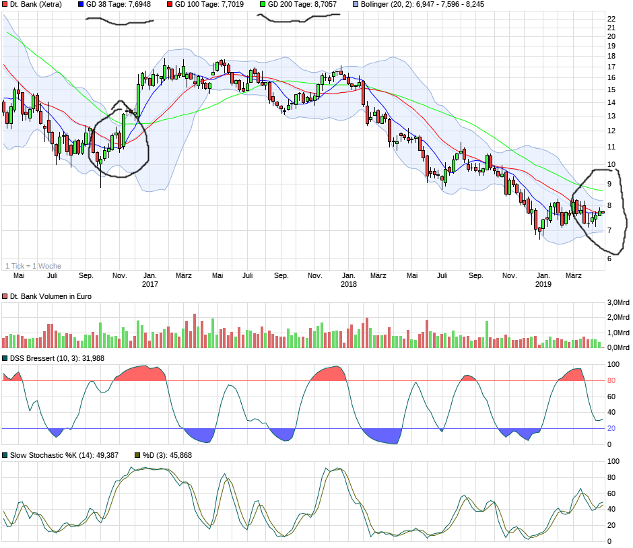The height and width of the screenshot is (548, 633).
Task: Click the 2017 year label on time axis
Action: 149,284
